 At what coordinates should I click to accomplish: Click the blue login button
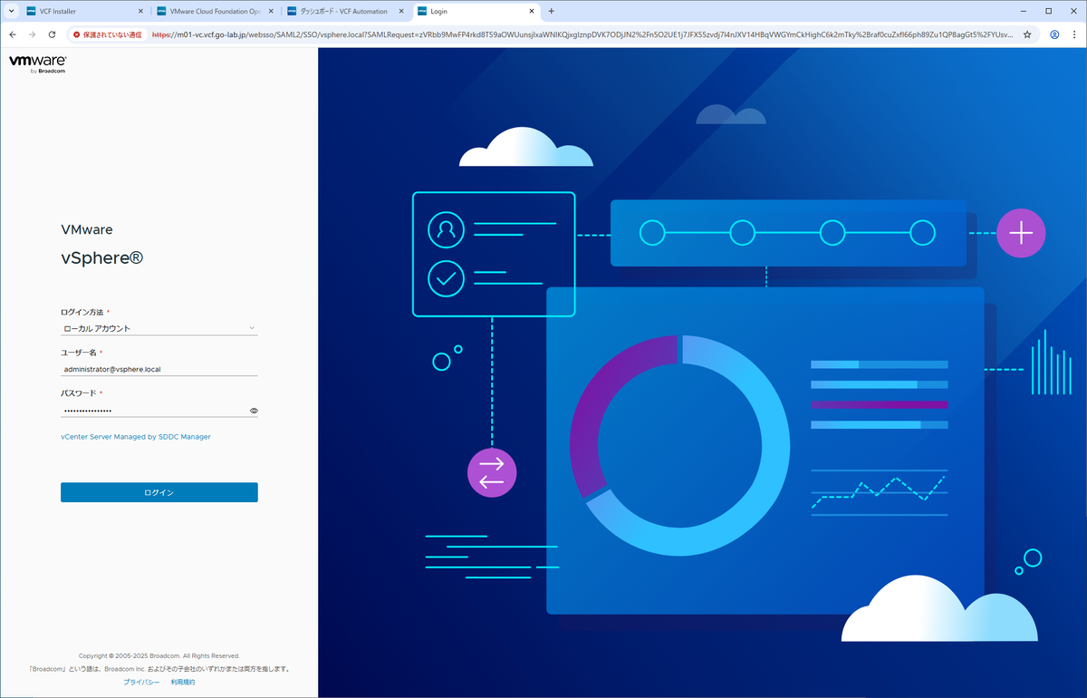[159, 492]
